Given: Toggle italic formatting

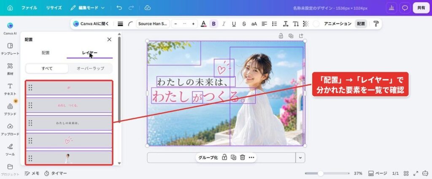Looking at the screenshot, I should [224, 24].
